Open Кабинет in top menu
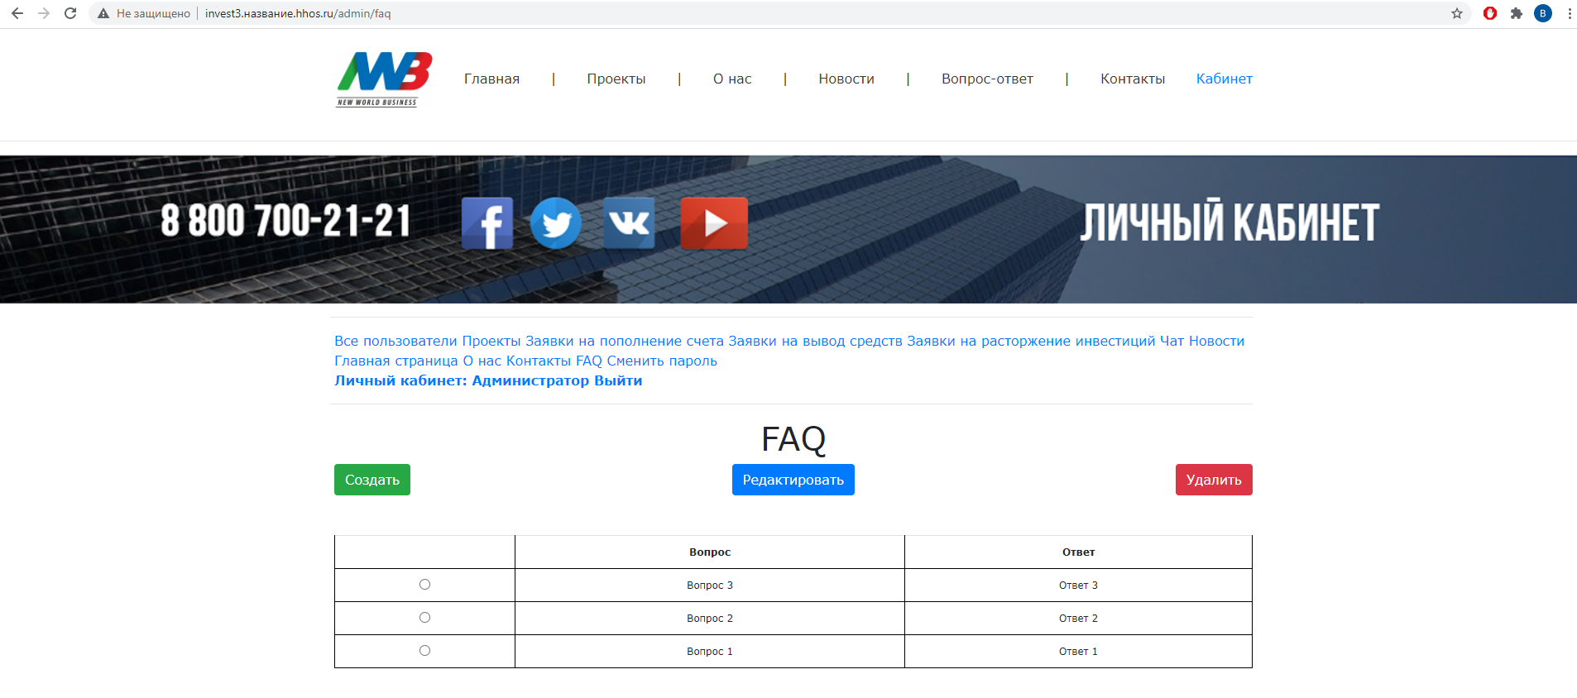The width and height of the screenshot is (1577, 698). [1225, 79]
